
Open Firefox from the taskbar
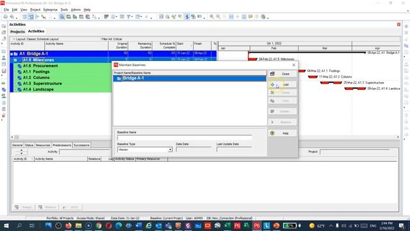click(69, 225)
